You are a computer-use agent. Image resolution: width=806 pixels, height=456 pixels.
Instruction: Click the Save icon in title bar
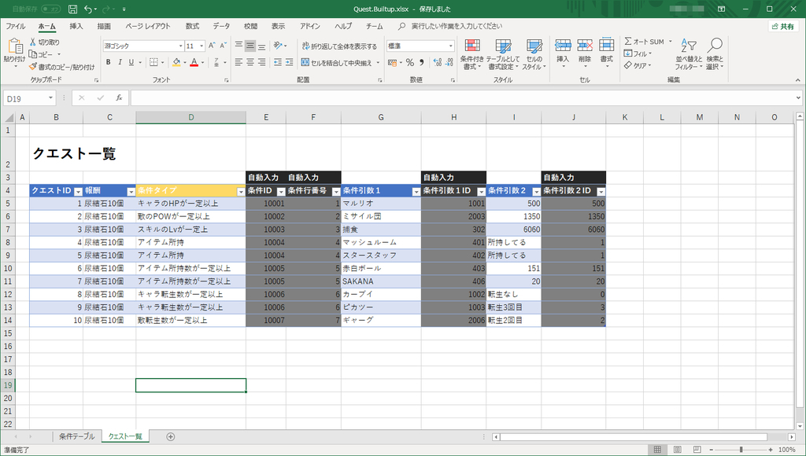coord(73,9)
